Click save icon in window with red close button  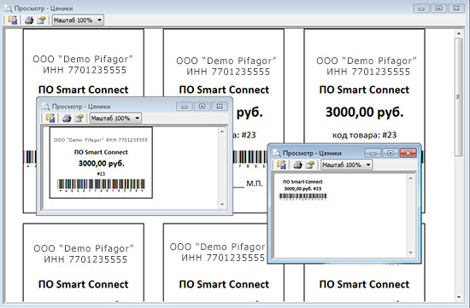click(x=281, y=165)
